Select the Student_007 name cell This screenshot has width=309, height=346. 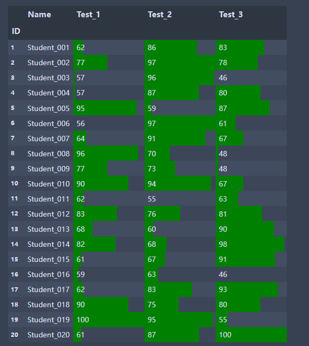click(x=49, y=139)
